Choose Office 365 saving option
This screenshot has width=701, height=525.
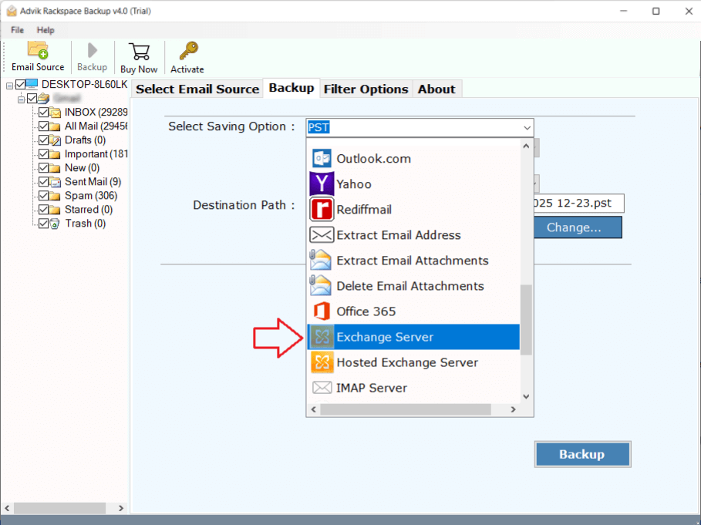click(413, 311)
